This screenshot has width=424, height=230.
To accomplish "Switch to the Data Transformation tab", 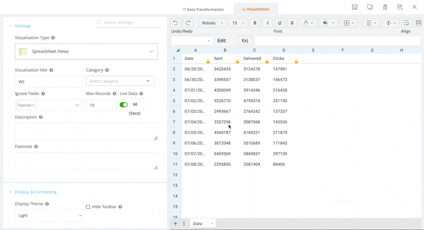I will click(203, 9).
